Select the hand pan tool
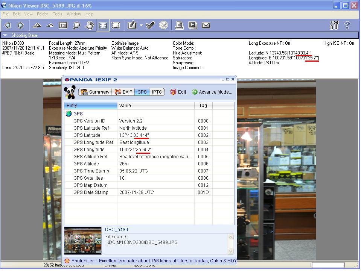This screenshot has height=271, width=361. [x=90, y=25]
